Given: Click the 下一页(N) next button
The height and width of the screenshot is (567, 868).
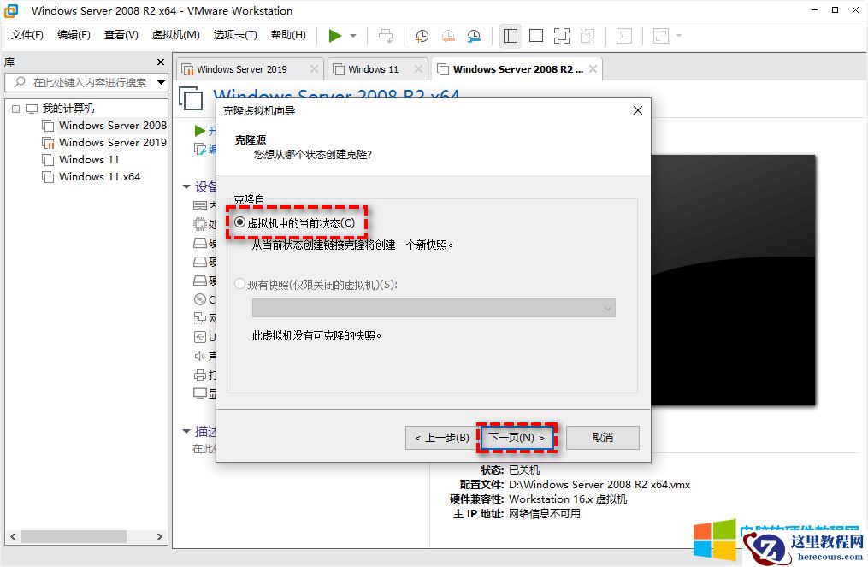Looking at the screenshot, I should [x=517, y=438].
